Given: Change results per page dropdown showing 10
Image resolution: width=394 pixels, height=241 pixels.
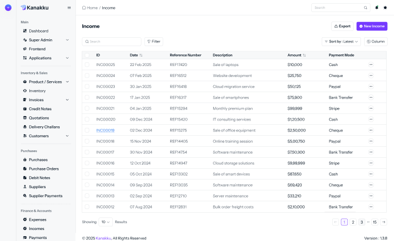Looking at the screenshot, I should coord(105,222).
